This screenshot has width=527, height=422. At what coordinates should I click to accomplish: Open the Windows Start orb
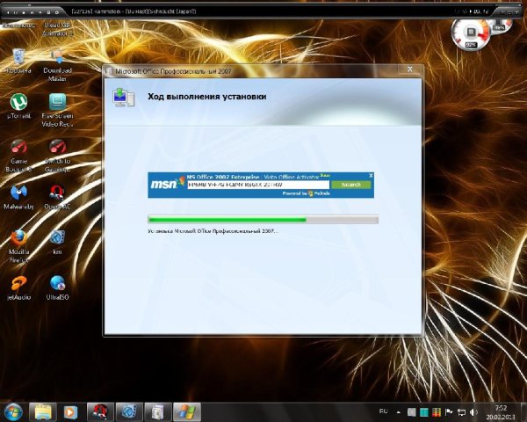click(x=12, y=412)
